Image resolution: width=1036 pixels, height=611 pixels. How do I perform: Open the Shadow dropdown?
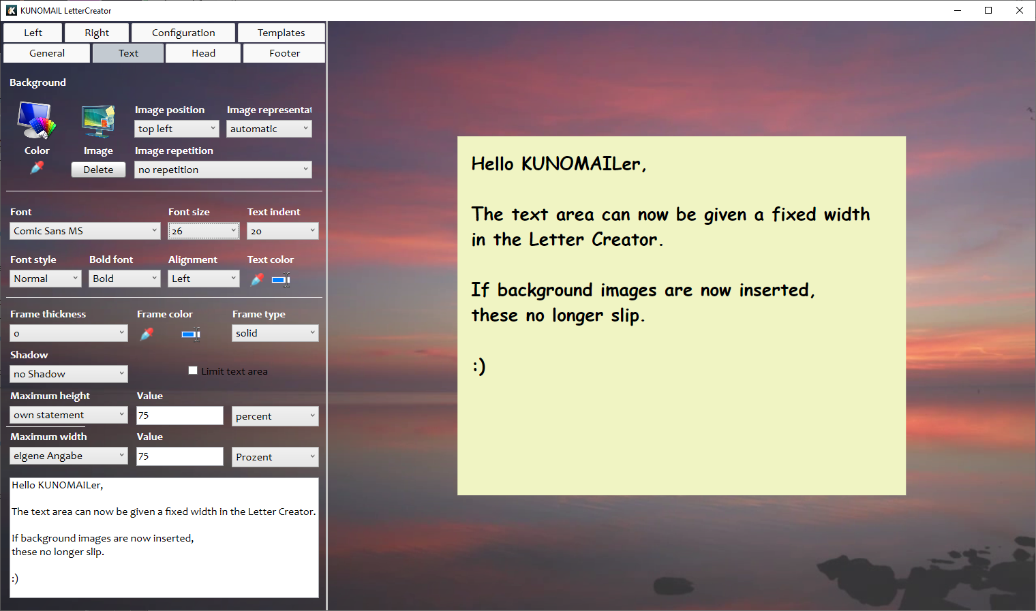(69, 374)
